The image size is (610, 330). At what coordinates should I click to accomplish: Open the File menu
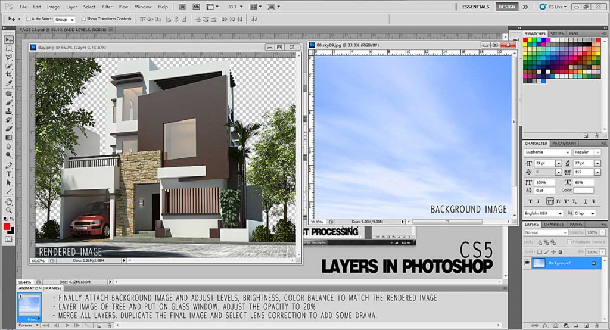click(23, 7)
